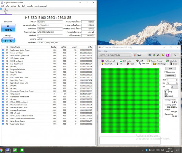182x153 pixels.
Task: Click the yellow options icon in HD Tune toolbar
Action: pyautogui.click(x=163, y=55)
